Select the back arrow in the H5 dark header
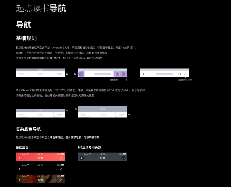 point(81,158)
